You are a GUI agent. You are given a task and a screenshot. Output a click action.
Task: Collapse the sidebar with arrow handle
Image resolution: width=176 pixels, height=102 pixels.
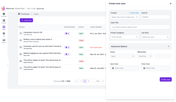pyautogui.click(x=8, y=65)
